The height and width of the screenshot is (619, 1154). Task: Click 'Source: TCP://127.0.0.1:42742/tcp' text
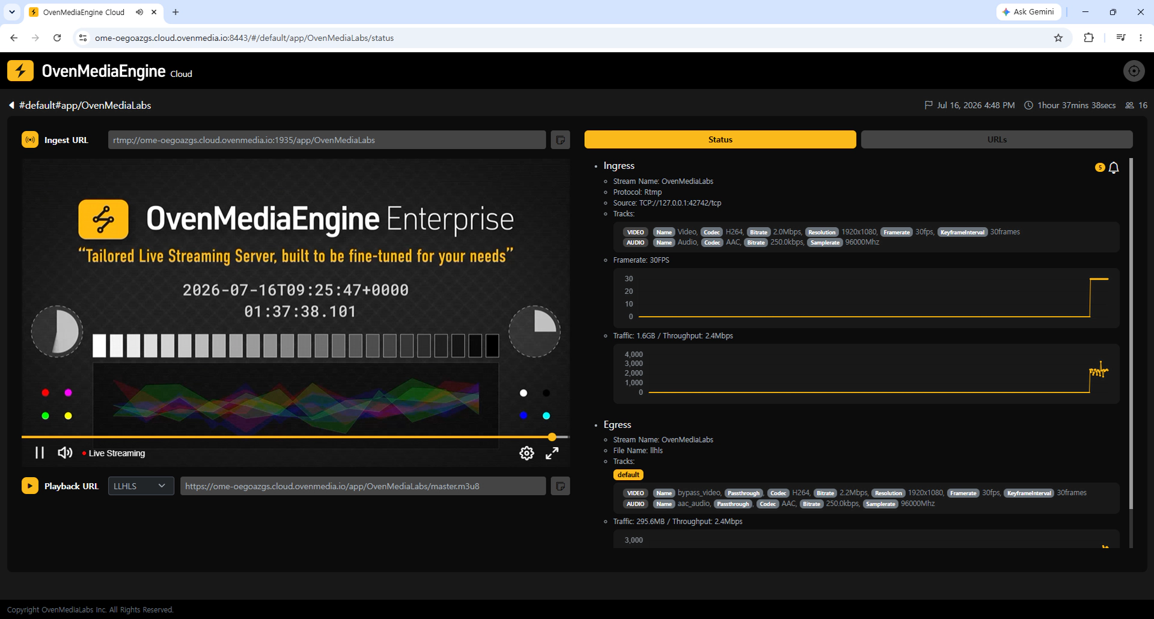(667, 203)
